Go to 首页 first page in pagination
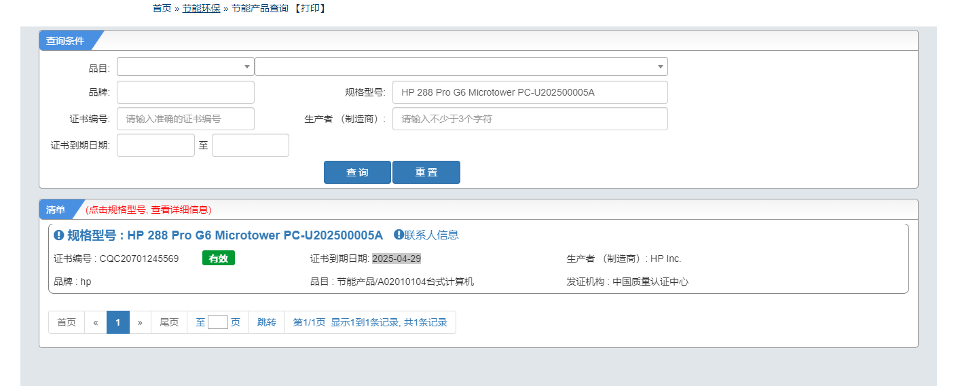Viewport: 958px width, 386px height. (x=67, y=322)
